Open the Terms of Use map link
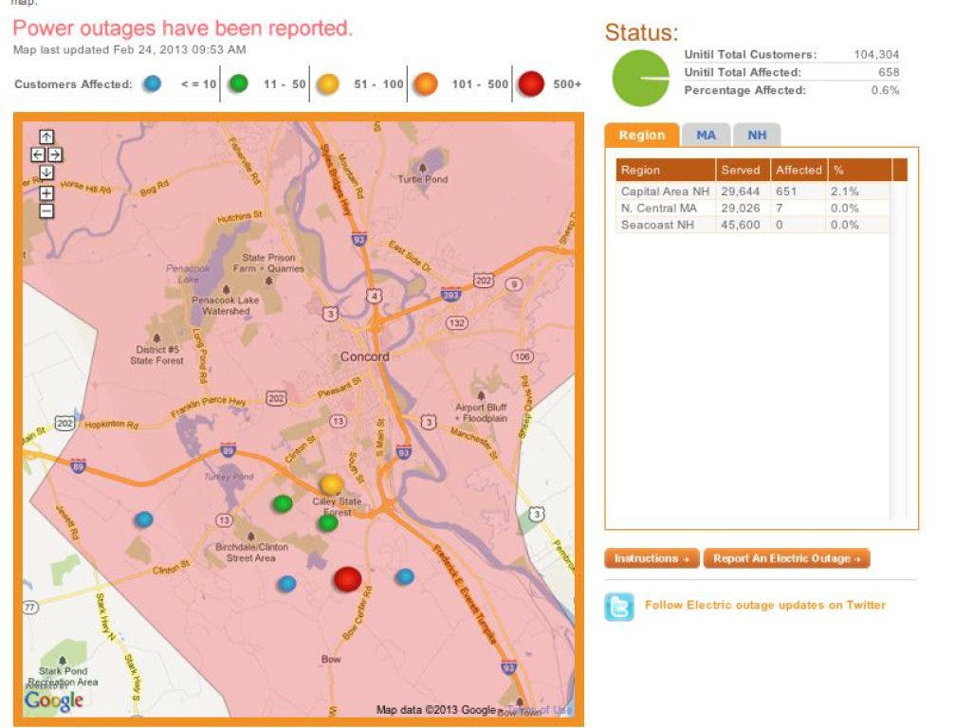 coord(548,710)
